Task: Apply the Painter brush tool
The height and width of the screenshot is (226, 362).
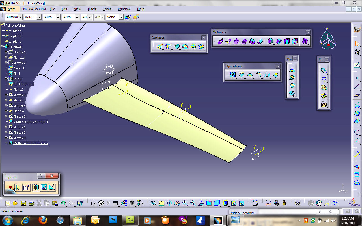Action: click(128, 17)
